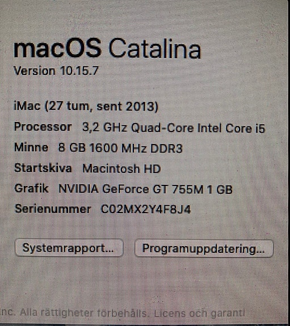Open the garanti link in footer
The image size is (290, 326).
point(228,314)
